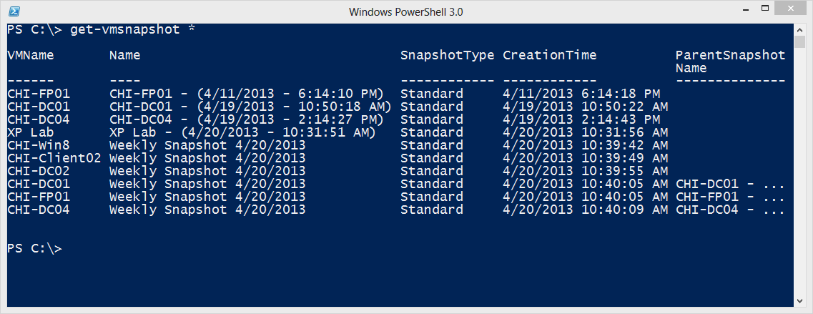Click creation time 4/20/2013 10:39:42 AM
Image resolution: width=813 pixels, height=314 pixels.
point(586,145)
